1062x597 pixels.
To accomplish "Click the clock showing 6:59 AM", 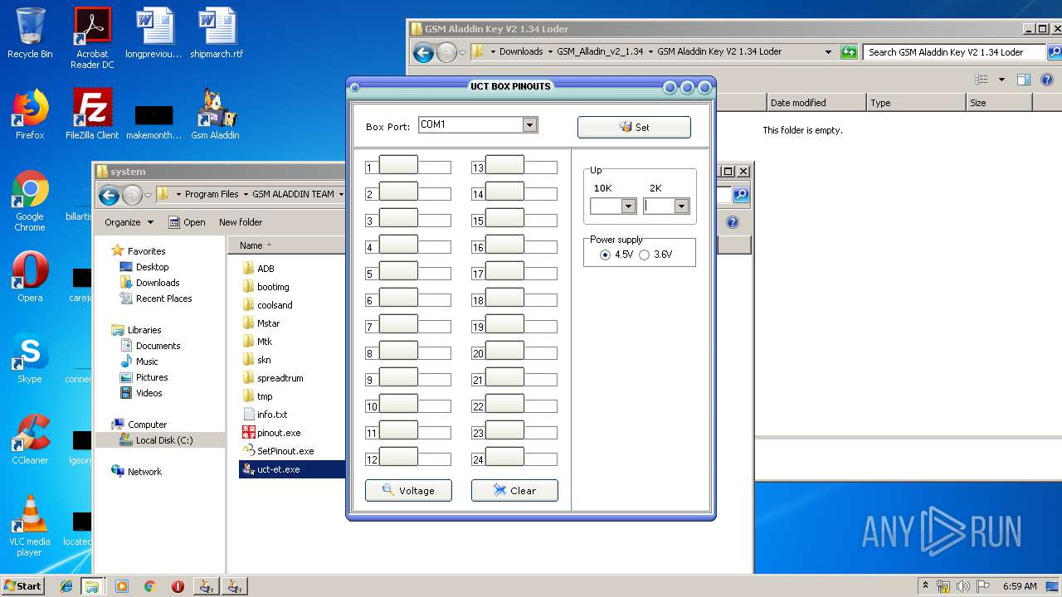I will tap(1020, 586).
